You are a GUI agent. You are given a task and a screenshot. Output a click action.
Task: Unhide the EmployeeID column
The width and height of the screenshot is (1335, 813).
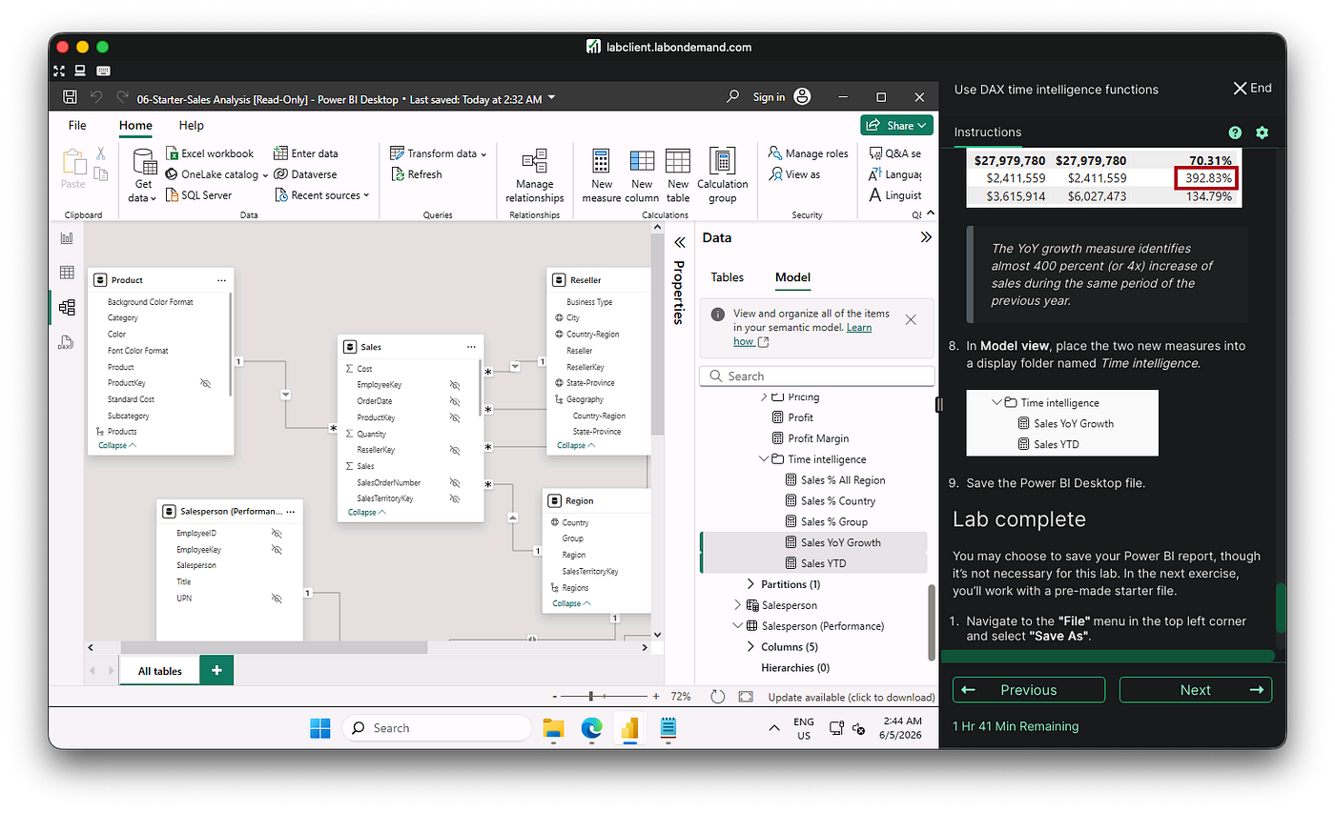tap(277, 533)
